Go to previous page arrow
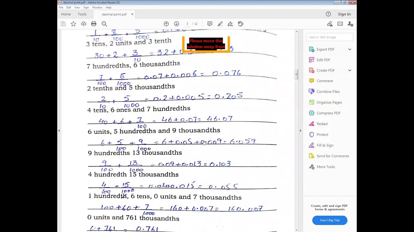The height and width of the screenshot is (232, 414). (x=166, y=24)
